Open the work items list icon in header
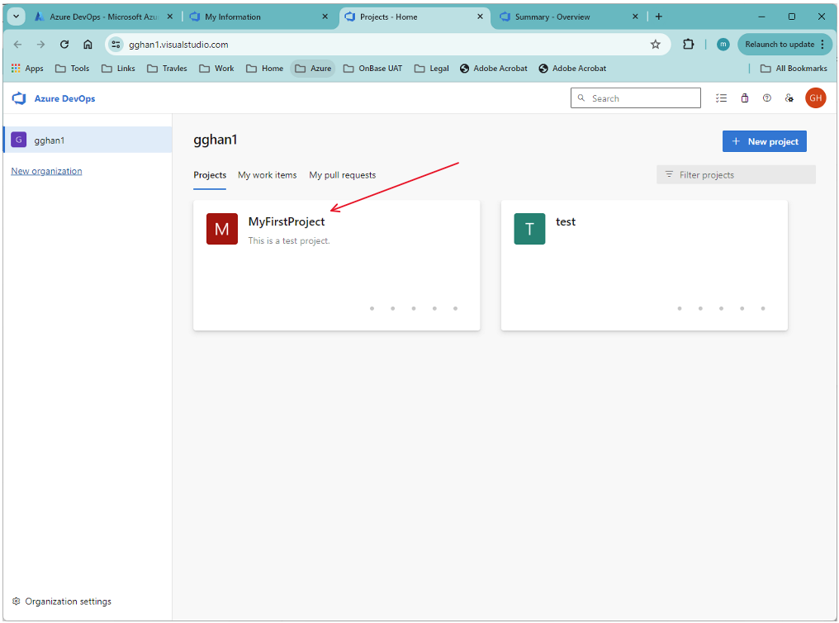This screenshot has width=839, height=623. (x=721, y=98)
